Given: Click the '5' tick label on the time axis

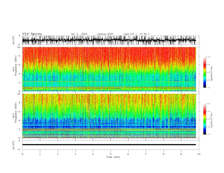Looking at the screenshot, I should coord(111,154).
